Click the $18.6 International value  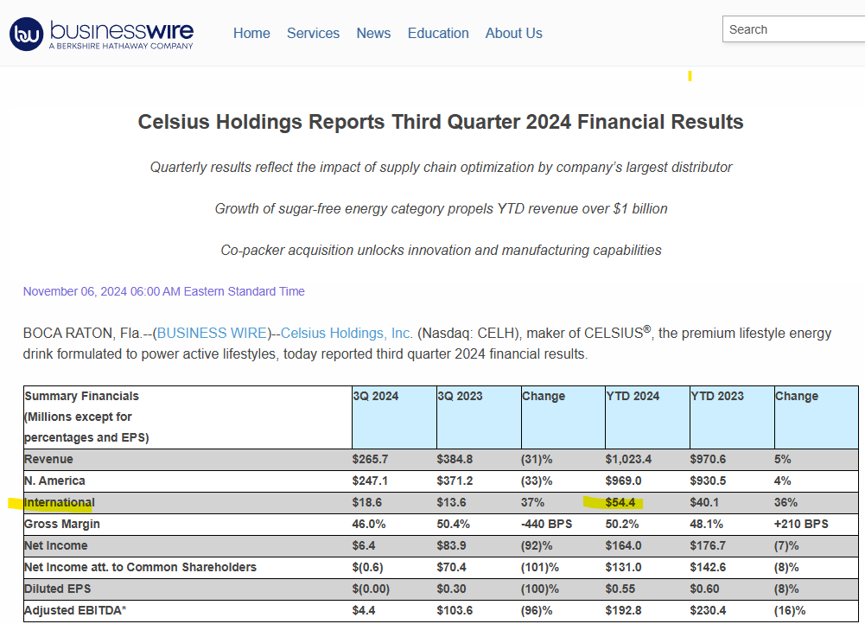point(367,503)
